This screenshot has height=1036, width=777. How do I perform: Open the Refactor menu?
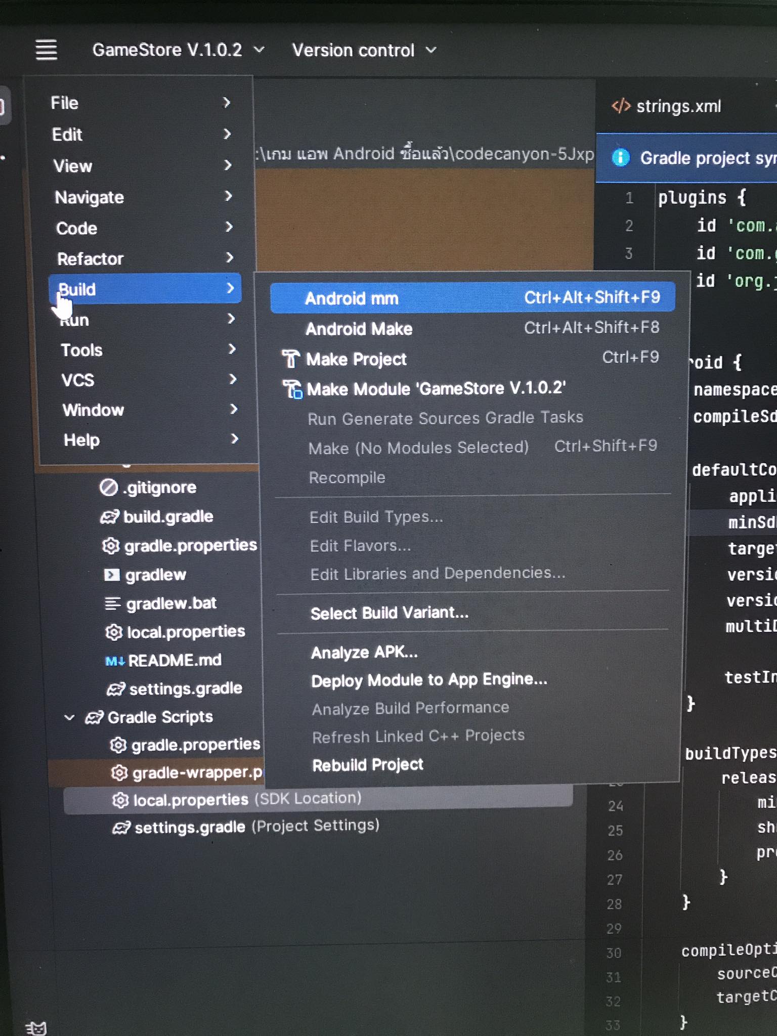pos(145,258)
